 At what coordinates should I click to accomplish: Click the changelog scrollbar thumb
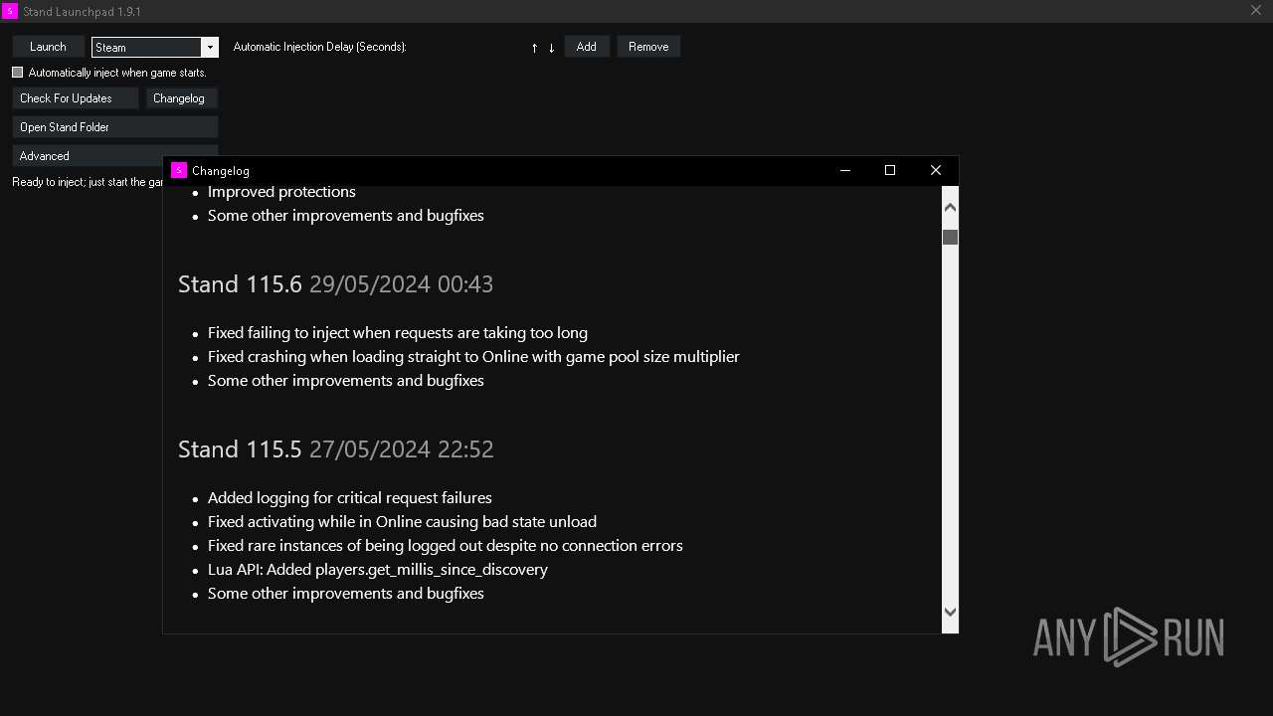(950, 237)
